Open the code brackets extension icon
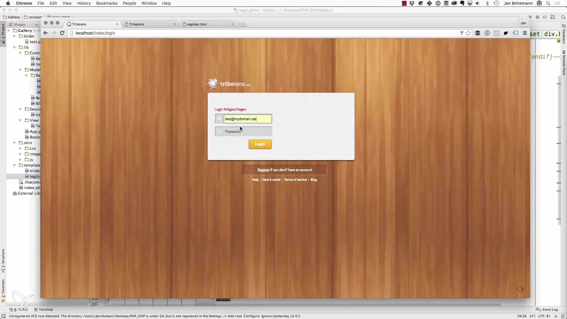The width and height of the screenshot is (567, 319). point(496,33)
